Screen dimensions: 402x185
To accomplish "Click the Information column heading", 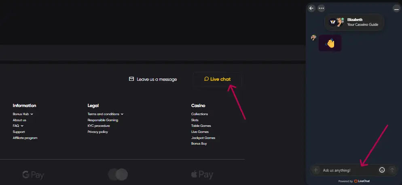I will [24, 105].
